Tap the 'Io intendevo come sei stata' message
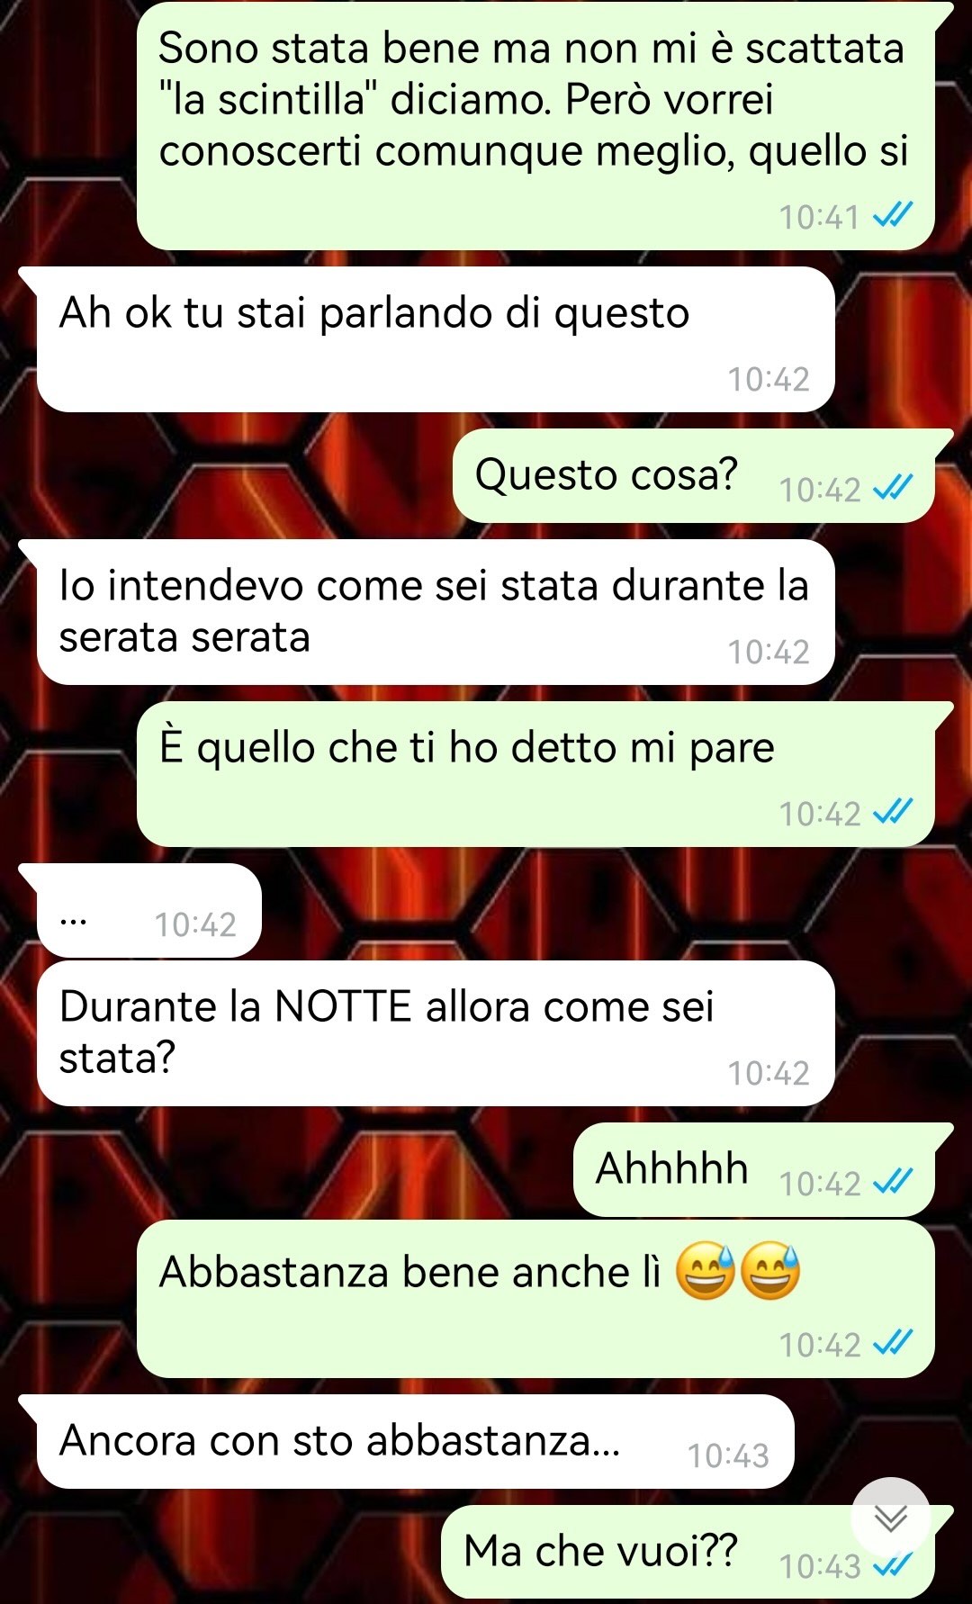Image resolution: width=972 pixels, height=1604 pixels. click(x=436, y=612)
